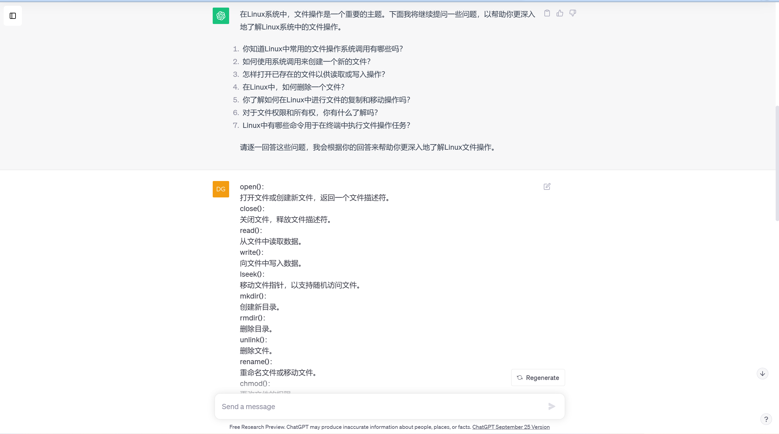This screenshot has width=779, height=434.
Task: Click the send message arrow icon
Action: (552, 406)
